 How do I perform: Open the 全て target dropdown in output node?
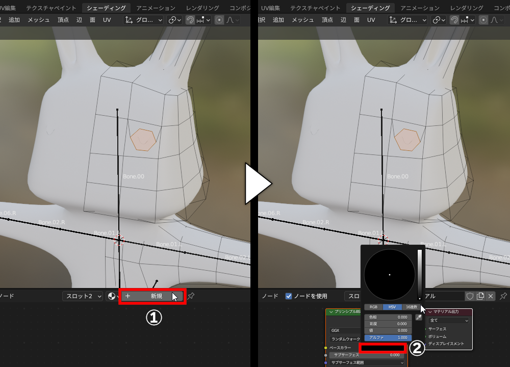coord(448,321)
